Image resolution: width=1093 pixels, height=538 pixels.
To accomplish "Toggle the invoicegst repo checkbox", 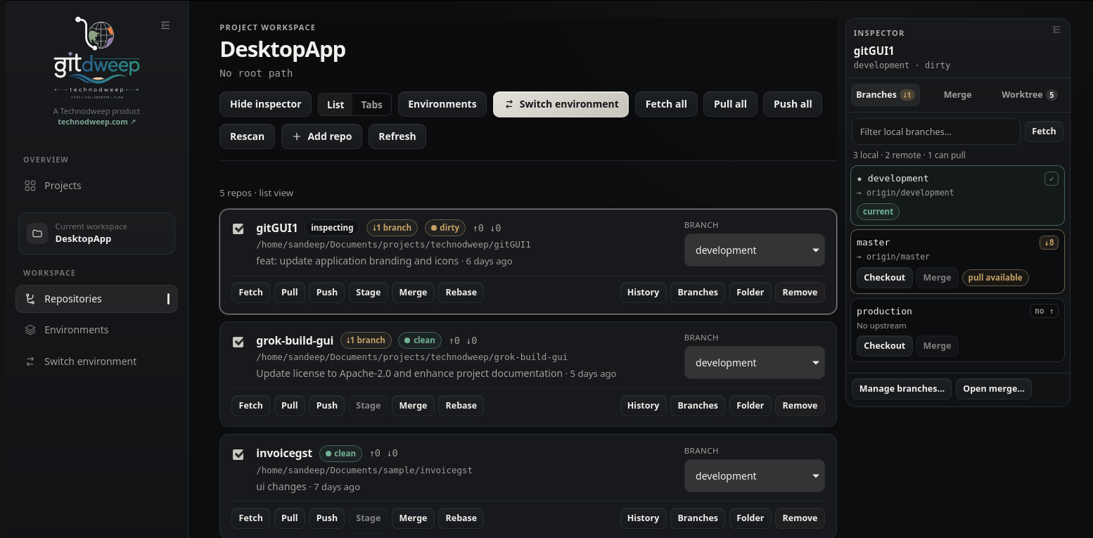I will point(238,454).
